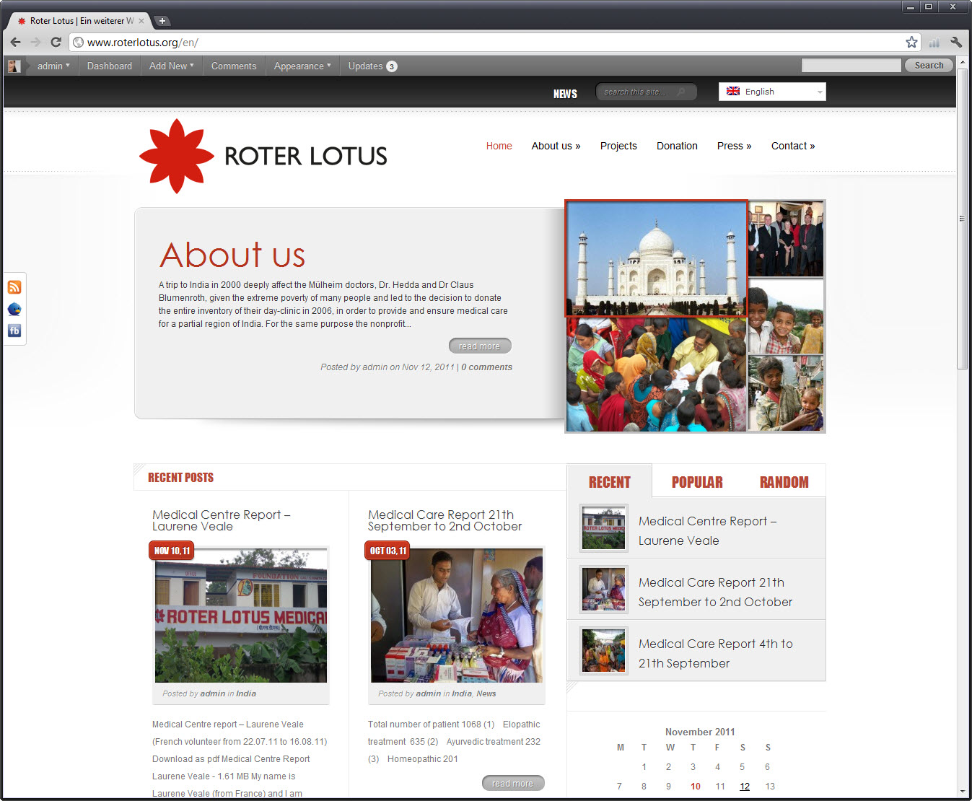Close the Roter Lotus browser tab
Viewport: 972px width, 801px height.
click(141, 21)
